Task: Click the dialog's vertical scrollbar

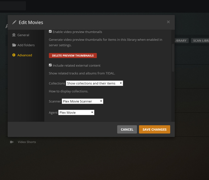Action: pyautogui.click(x=173, y=58)
